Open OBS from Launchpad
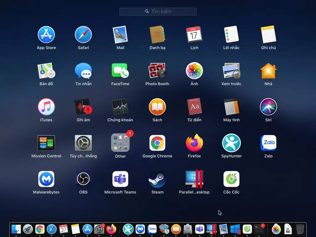Image resolution: width=316 pixels, height=237 pixels. [83, 179]
